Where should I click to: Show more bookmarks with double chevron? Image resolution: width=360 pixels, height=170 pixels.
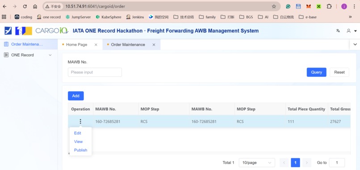(350, 17)
